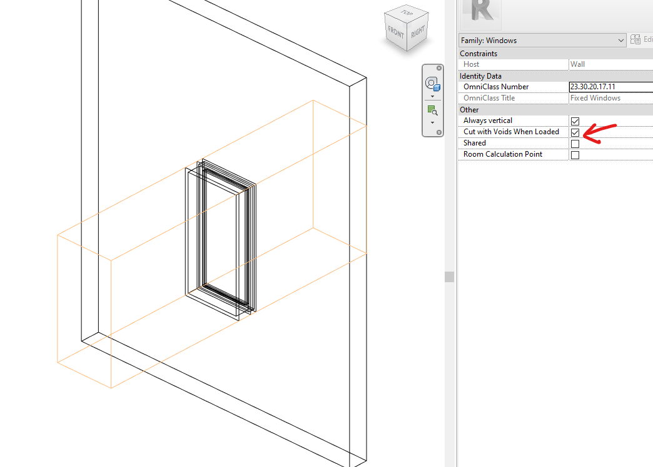Close the navigation bar
653x467 pixels.
point(439,68)
